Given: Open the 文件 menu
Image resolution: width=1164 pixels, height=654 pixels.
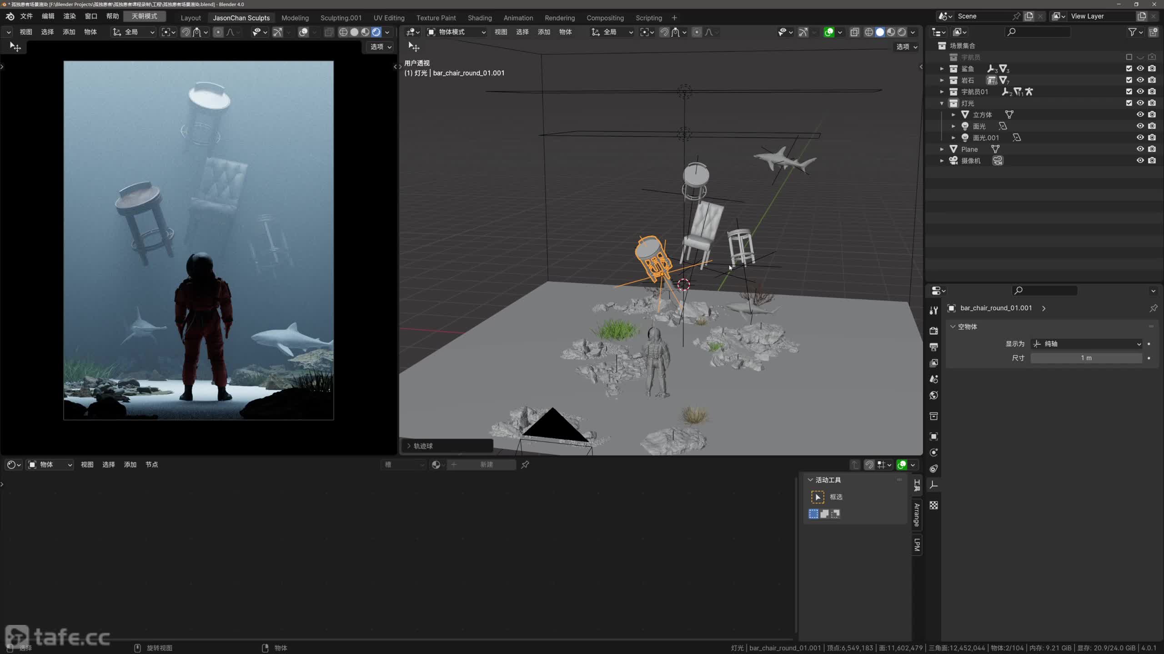Looking at the screenshot, I should pos(26,16).
